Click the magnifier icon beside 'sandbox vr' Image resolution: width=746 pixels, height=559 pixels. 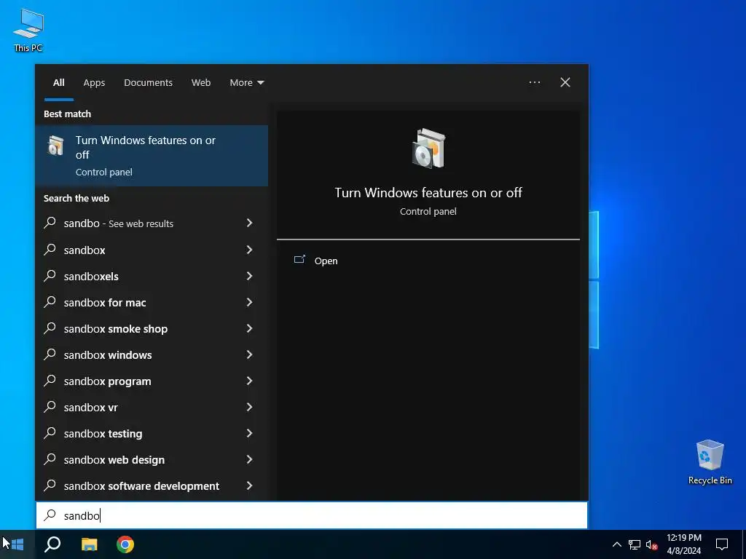click(x=50, y=406)
